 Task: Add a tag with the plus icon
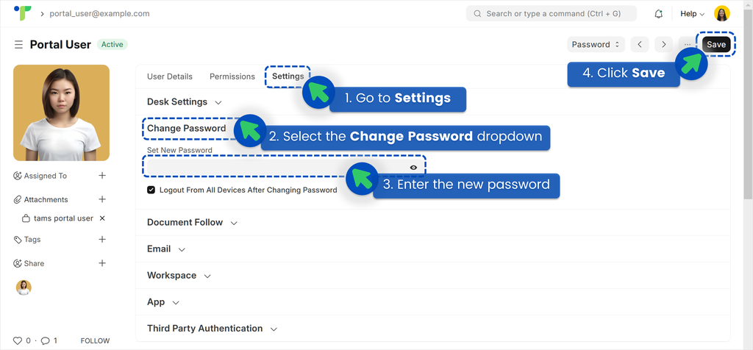point(101,239)
